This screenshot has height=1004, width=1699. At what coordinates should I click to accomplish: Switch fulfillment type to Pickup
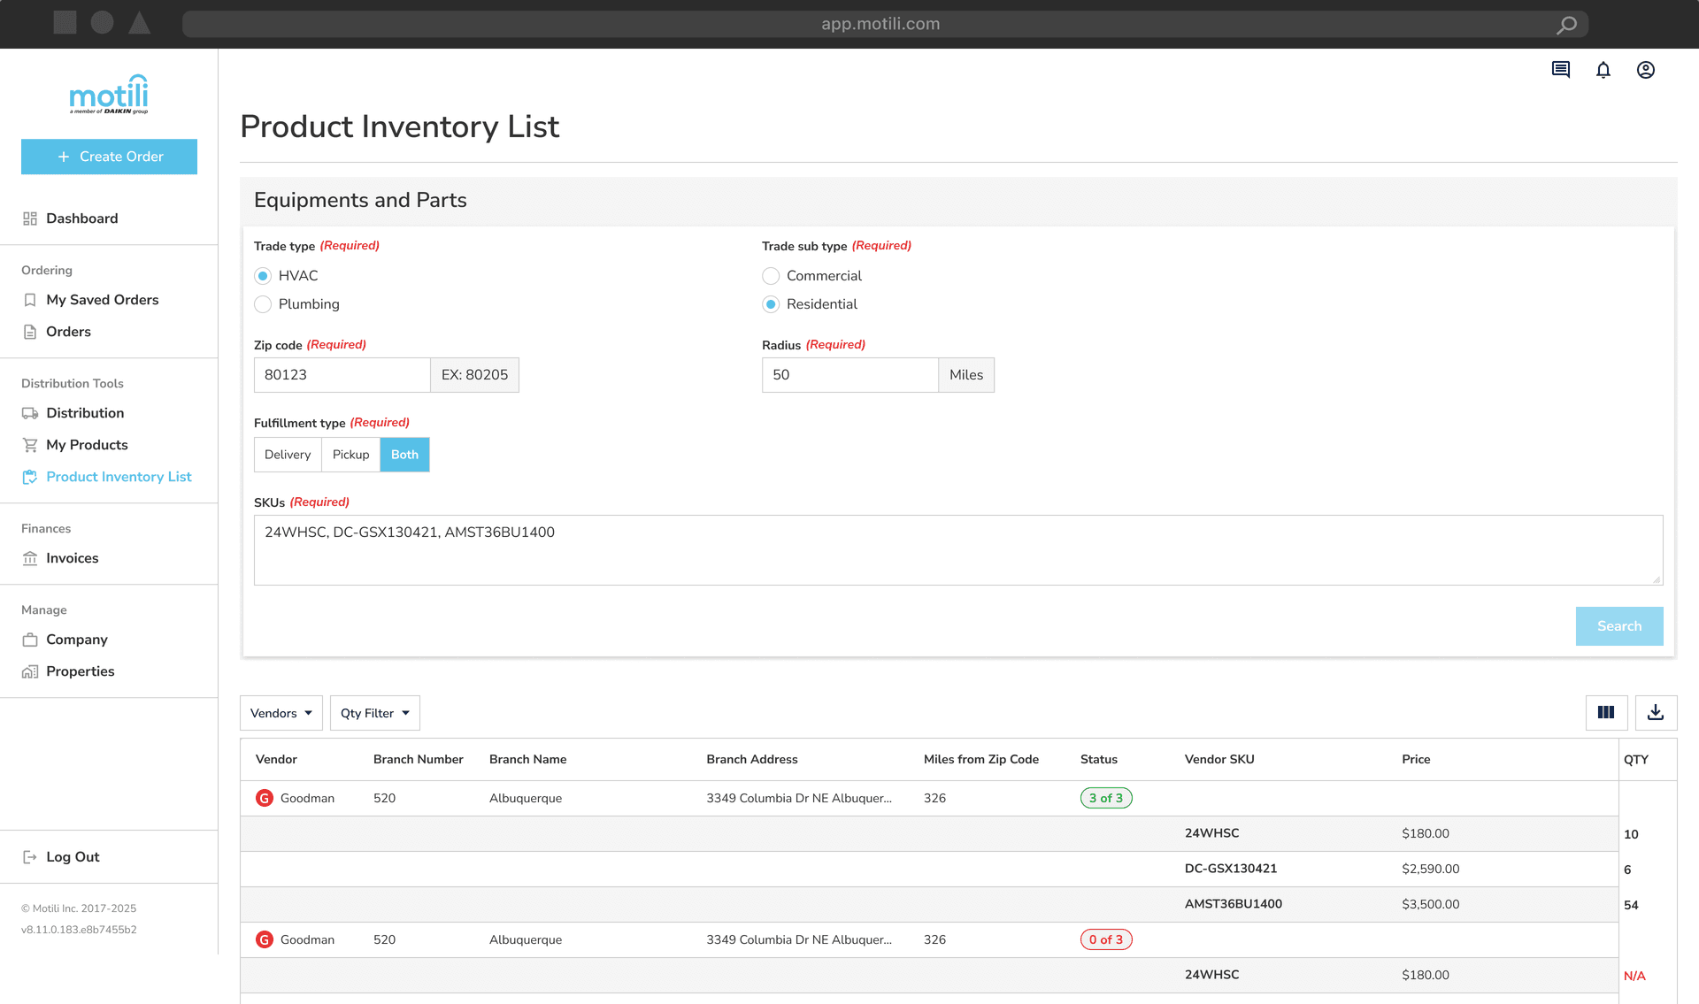pyautogui.click(x=350, y=455)
